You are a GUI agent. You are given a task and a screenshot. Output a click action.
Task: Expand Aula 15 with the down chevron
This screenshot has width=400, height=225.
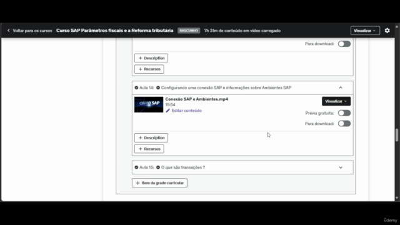(341, 167)
